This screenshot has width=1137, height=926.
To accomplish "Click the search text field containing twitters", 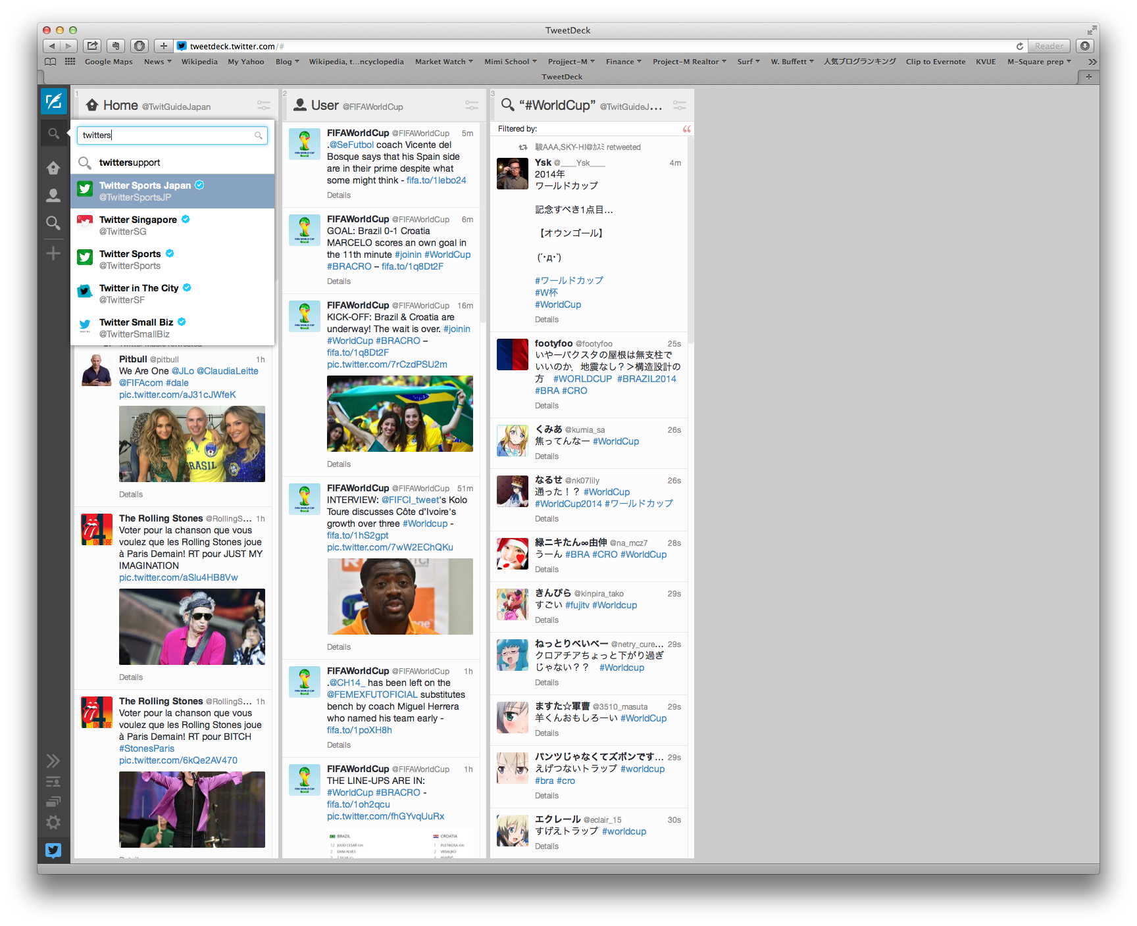I will pyautogui.click(x=172, y=135).
